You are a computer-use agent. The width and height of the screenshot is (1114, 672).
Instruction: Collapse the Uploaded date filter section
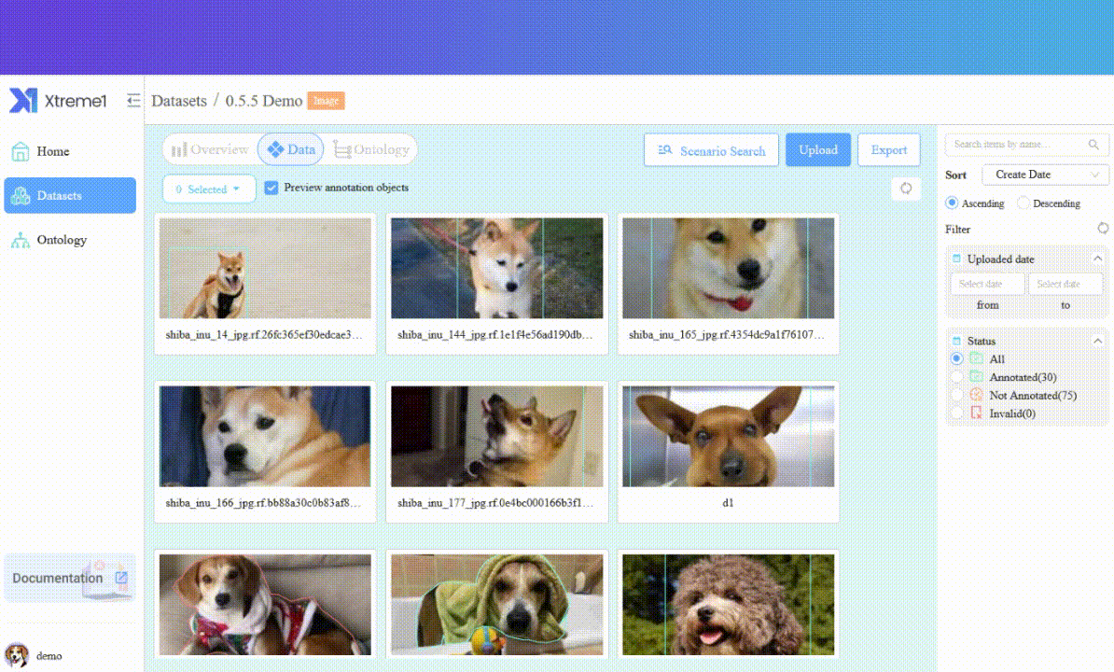1097,259
